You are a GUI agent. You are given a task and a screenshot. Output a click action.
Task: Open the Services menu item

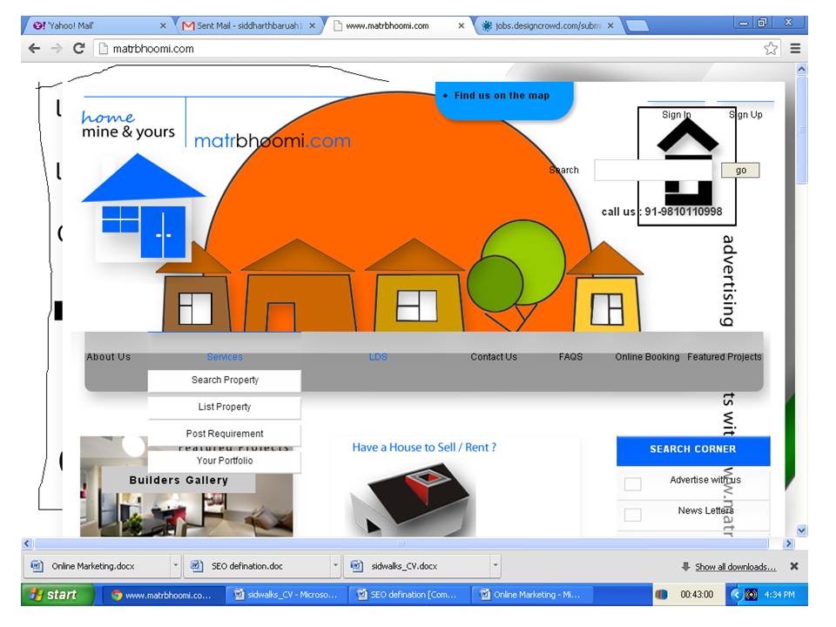pos(225,357)
